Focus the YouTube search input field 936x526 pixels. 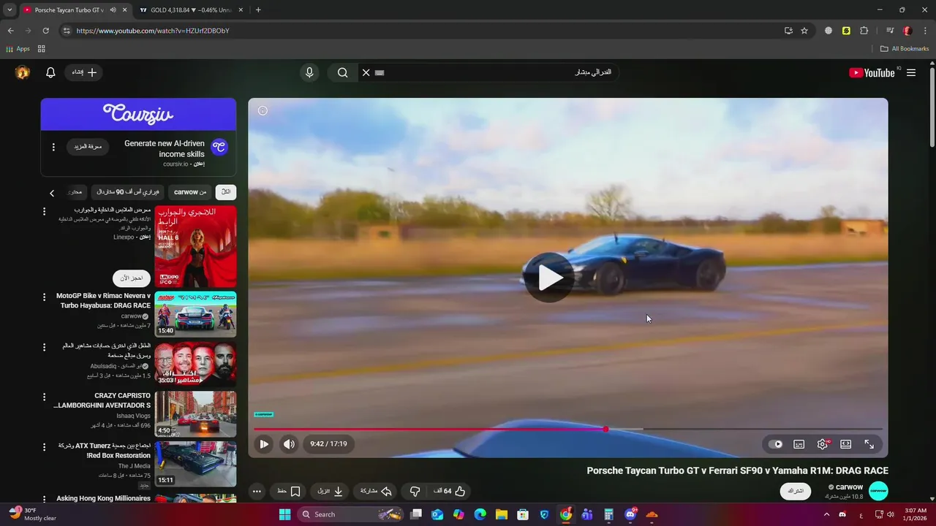[x=497, y=72]
